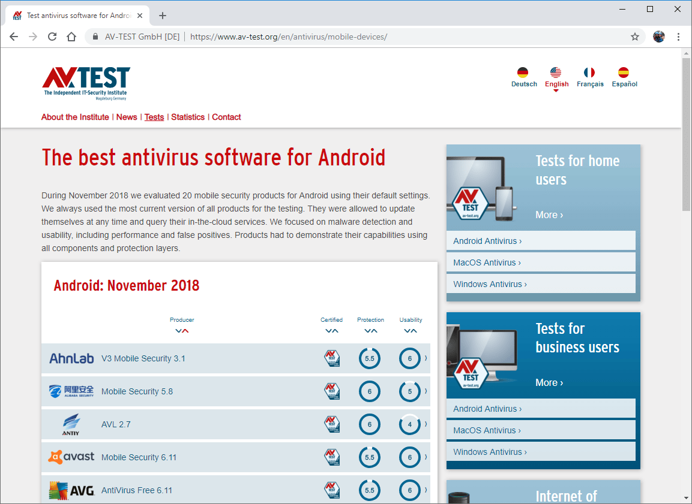Click the AV-TEST logo in header
Image resolution: width=692 pixels, height=504 pixels.
click(x=86, y=83)
